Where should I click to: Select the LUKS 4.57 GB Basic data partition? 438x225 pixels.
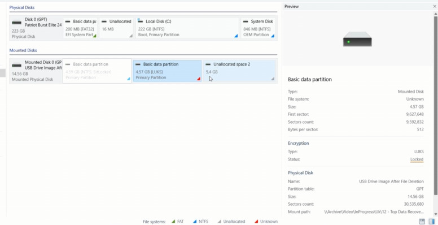point(167,71)
